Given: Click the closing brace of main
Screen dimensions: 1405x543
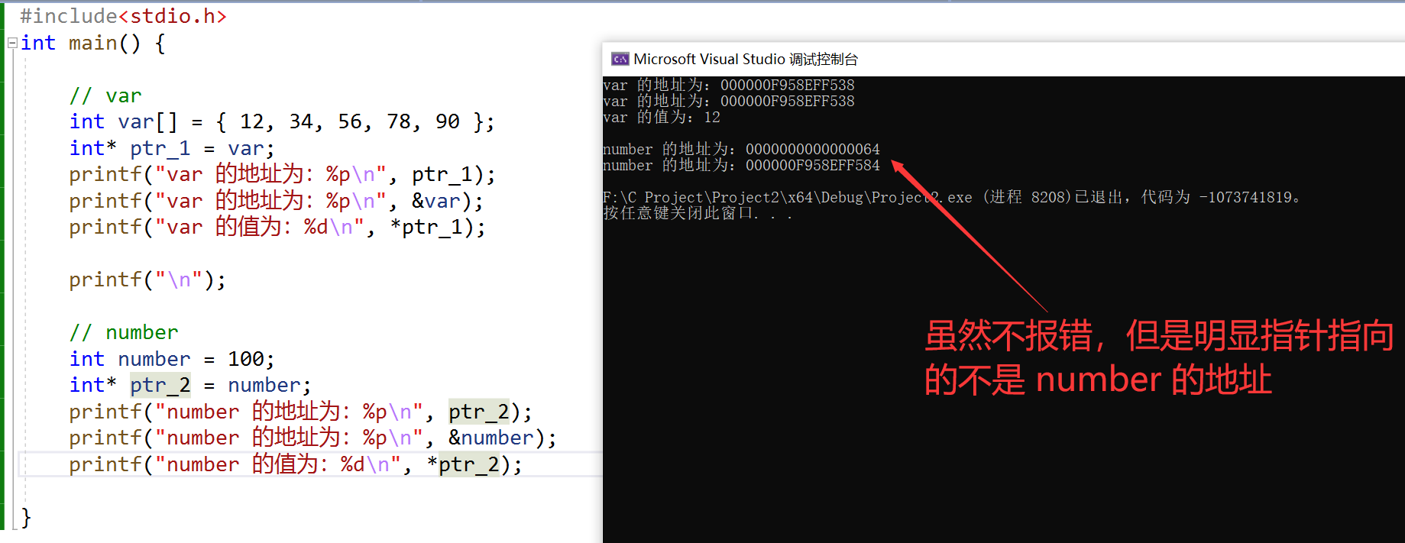Looking at the screenshot, I should click(26, 517).
